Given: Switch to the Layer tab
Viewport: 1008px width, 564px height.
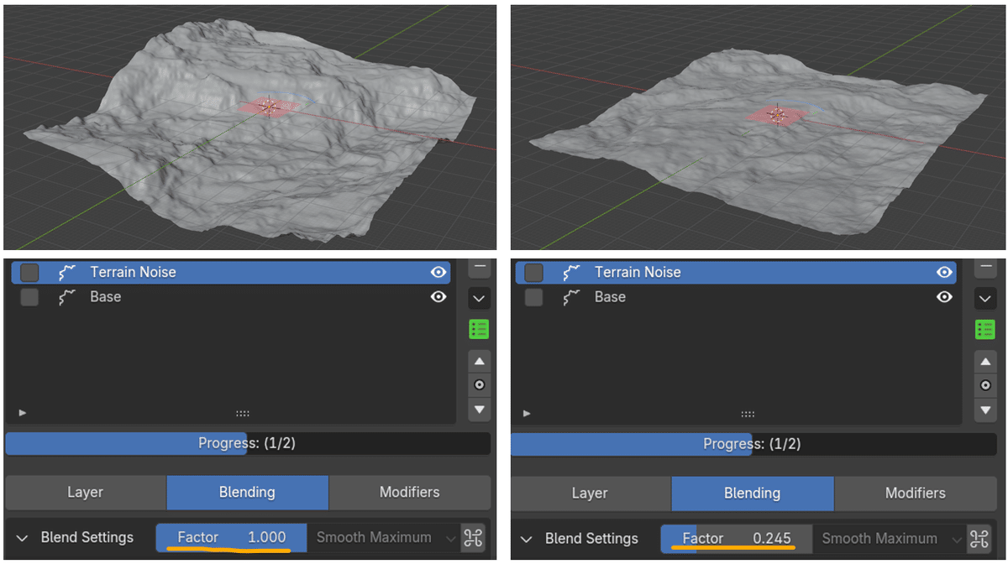Looking at the screenshot, I should click(85, 493).
